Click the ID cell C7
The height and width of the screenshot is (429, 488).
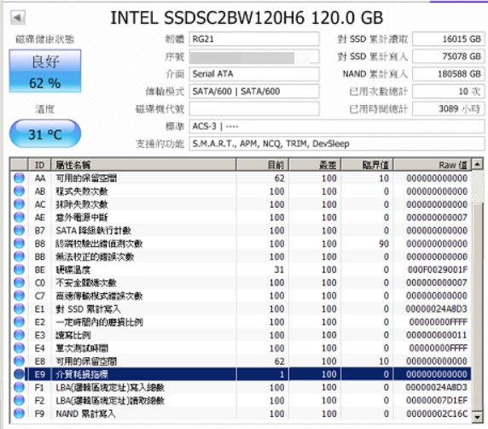click(x=40, y=296)
